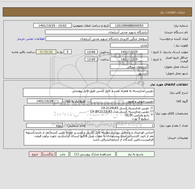Click unit field پروژه
Viewport: 195px width, 189px height.
44,125
